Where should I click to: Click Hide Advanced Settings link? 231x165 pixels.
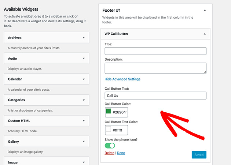coord(122,79)
